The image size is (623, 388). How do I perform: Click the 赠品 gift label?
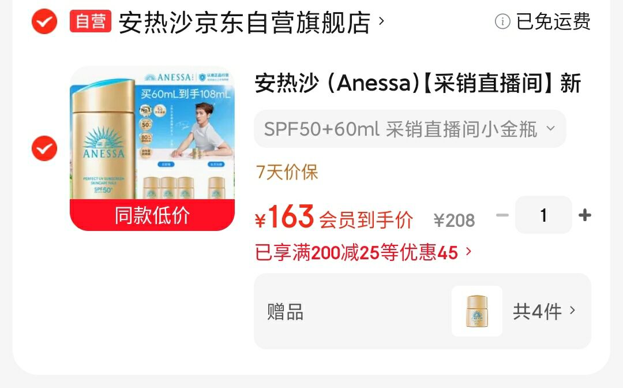click(x=286, y=311)
